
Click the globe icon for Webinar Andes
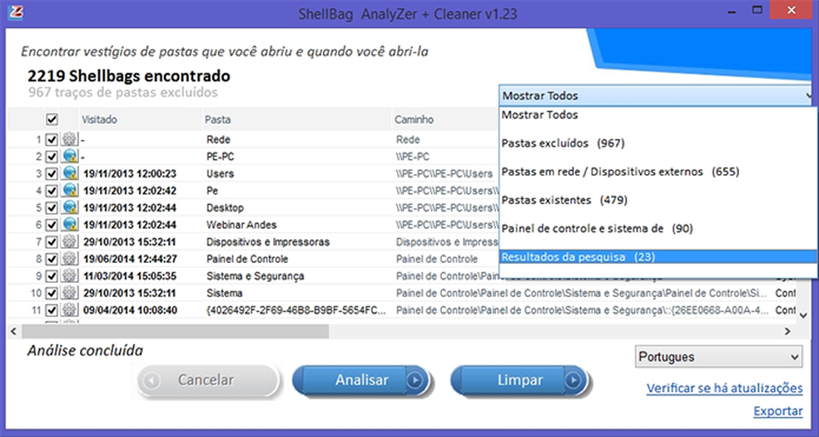(69, 225)
